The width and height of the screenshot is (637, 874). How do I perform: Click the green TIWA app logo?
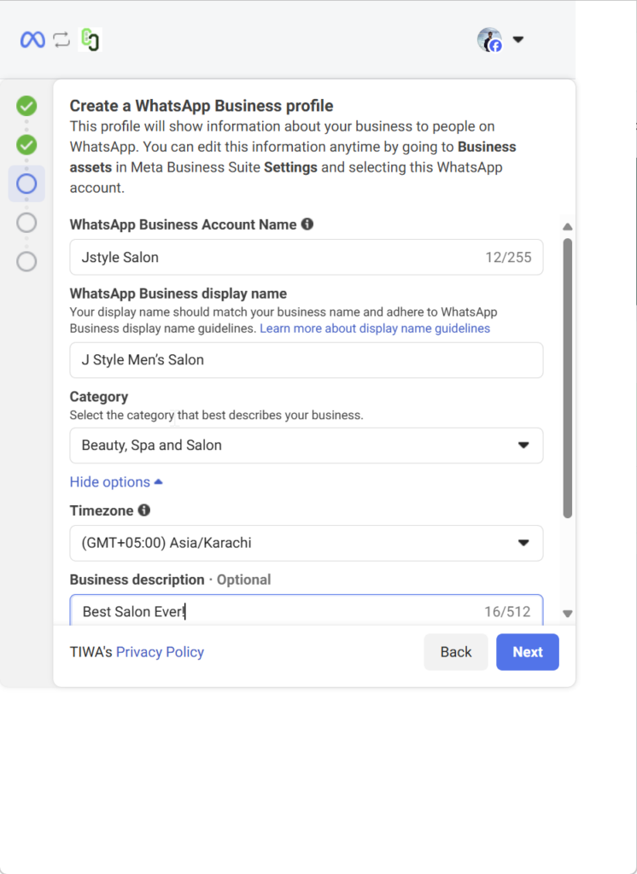click(x=90, y=39)
